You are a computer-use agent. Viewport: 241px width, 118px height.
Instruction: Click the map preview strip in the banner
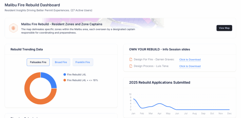pos(103,23)
